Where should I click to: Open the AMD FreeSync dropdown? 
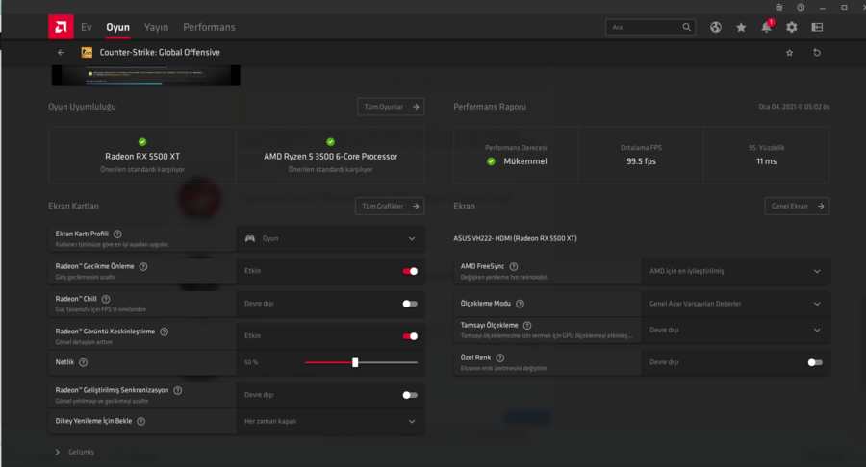point(736,271)
